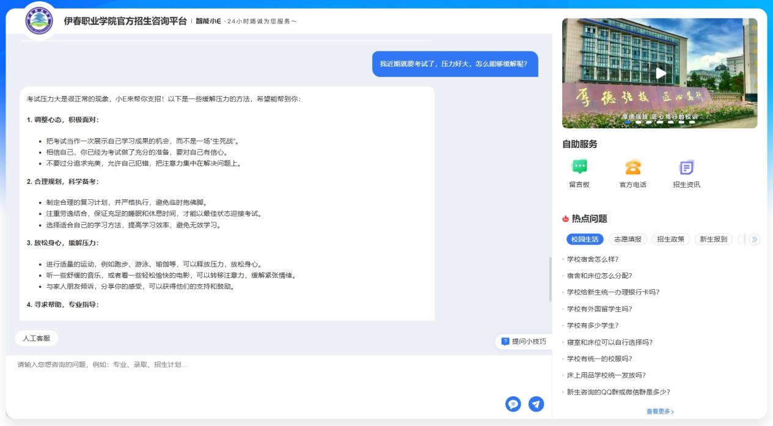Viewport: 773px width, 426px height.
Task: Switch to the 招生政策 tab
Action: coord(670,240)
